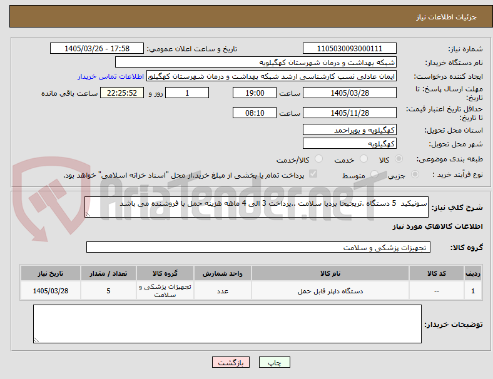The width and height of the screenshot is (493, 379).
Task: Click the response deadline date 1405/03/28 field
Action: tap(349, 93)
